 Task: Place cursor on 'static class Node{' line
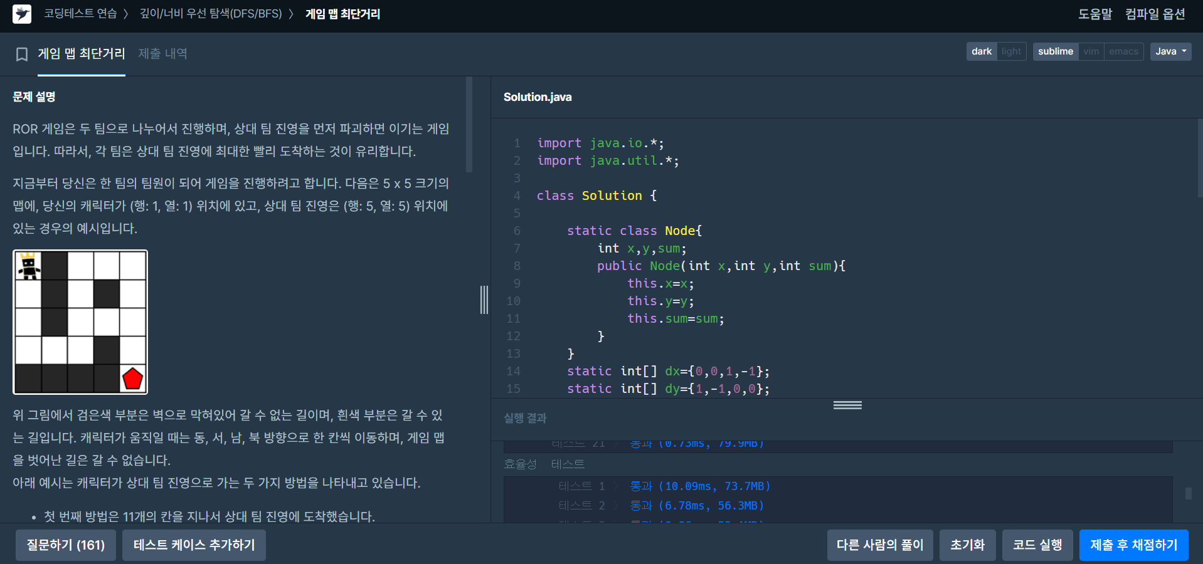coord(634,231)
